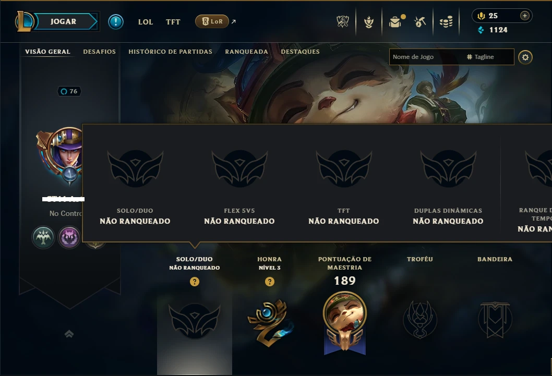Open the Loot crafting icon
The height and width of the screenshot is (376, 552).
(x=420, y=22)
